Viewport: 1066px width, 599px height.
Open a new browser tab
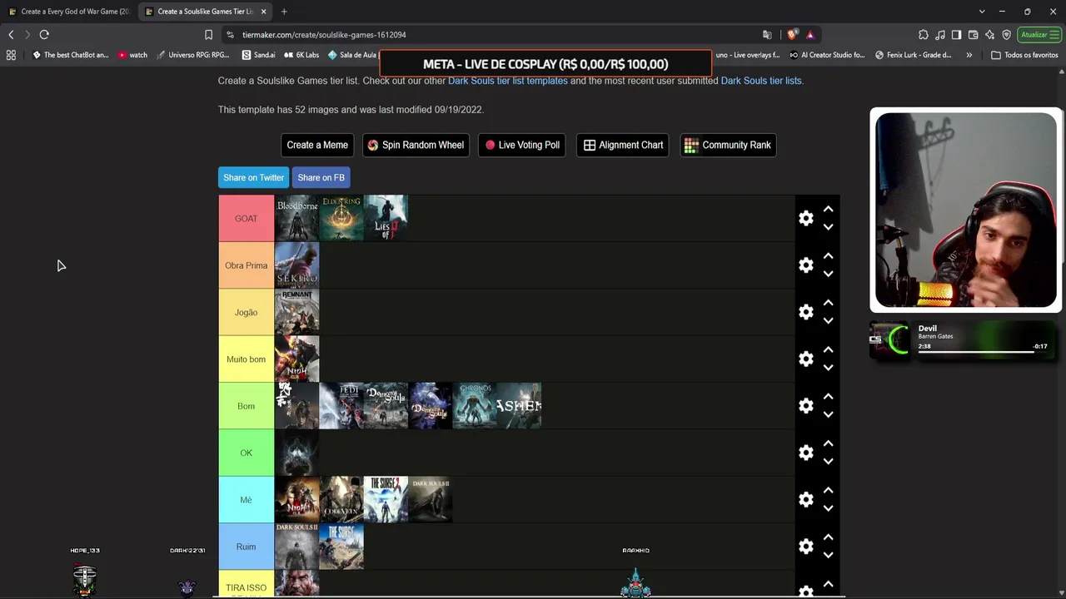tap(284, 12)
